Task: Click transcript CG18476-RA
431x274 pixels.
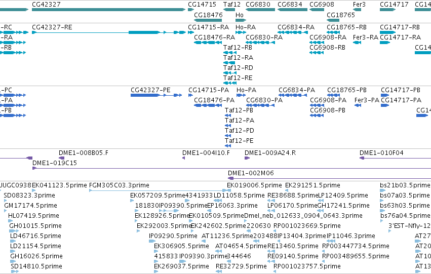Action: [214, 37]
